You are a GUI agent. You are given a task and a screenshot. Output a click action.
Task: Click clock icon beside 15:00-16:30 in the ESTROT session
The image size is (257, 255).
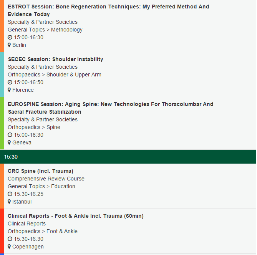click(x=10, y=38)
